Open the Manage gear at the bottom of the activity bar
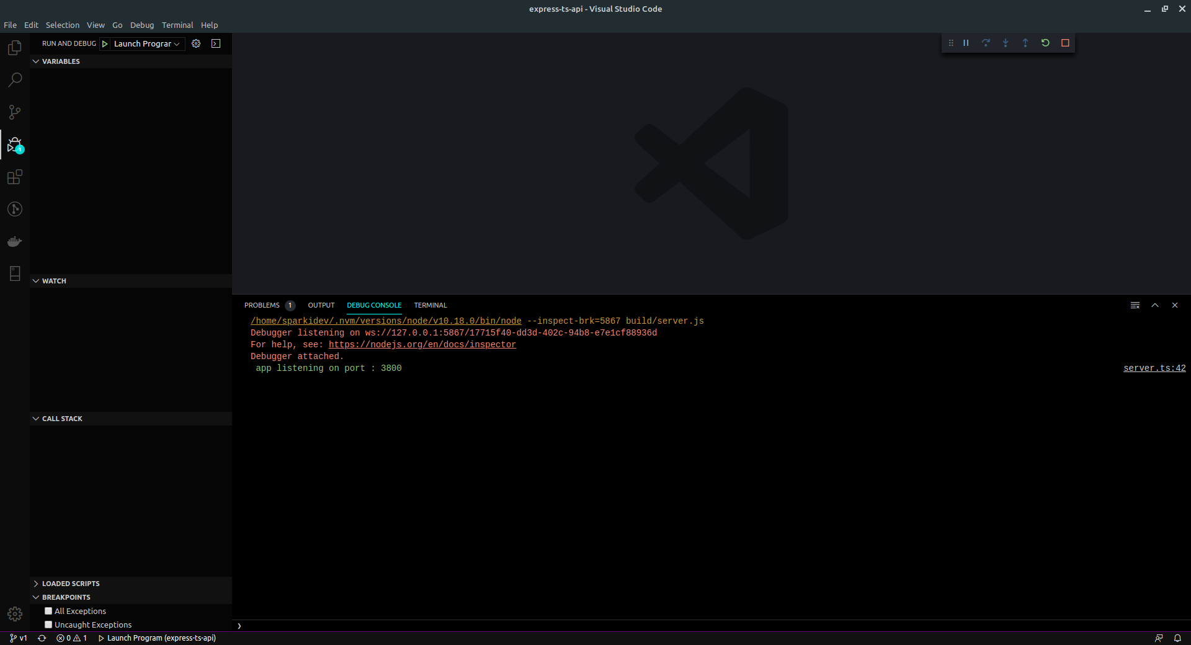The image size is (1191, 645). pyautogui.click(x=15, y=614)
